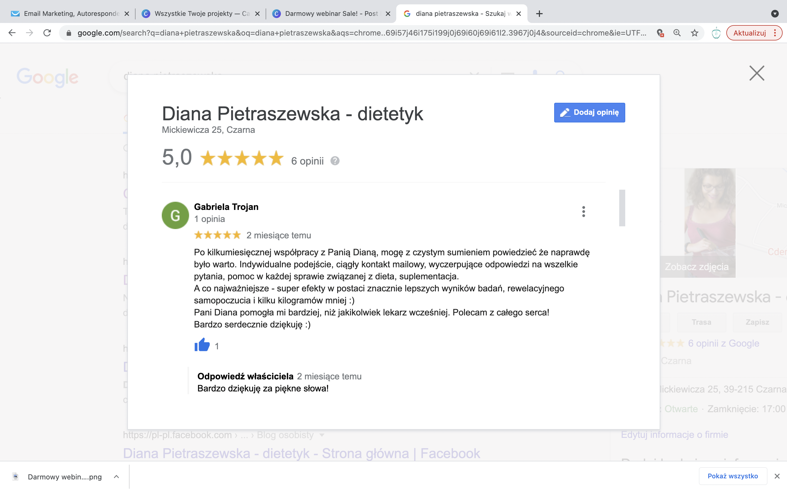Viewport: 787px width, 492px height.
Task: Bookmark this page with the star icon
Action: 694,33
